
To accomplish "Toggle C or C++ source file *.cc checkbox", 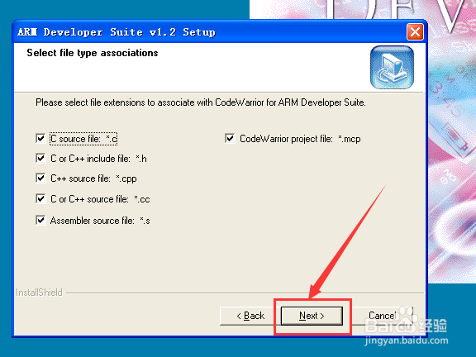I will pyautogui.click(x=40, y=199).
